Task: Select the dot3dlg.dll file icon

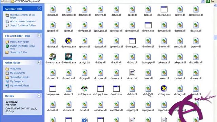Action: 53,9
